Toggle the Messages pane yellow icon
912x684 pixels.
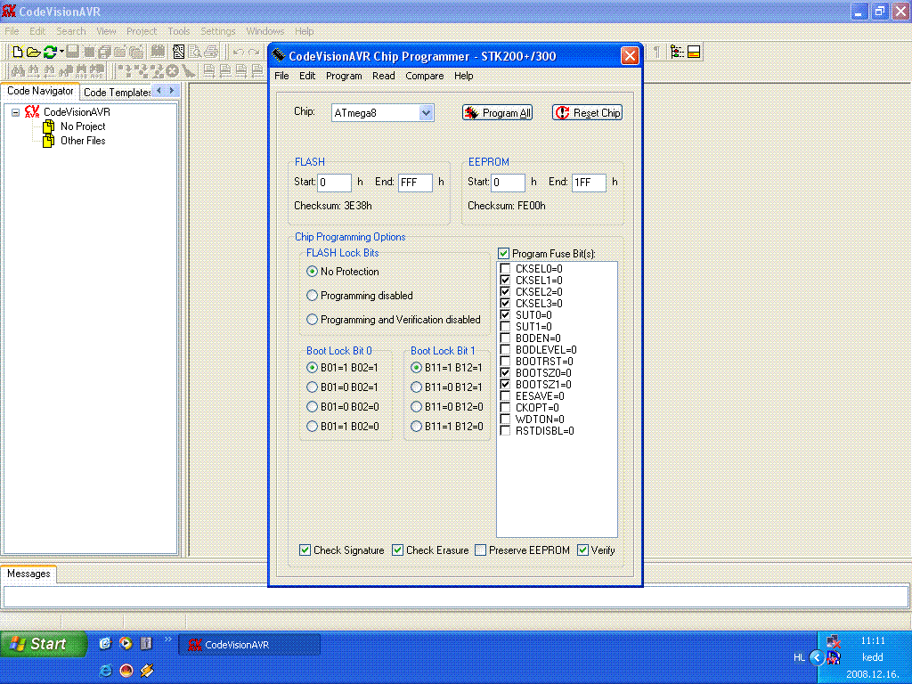[x=693, y=52]
